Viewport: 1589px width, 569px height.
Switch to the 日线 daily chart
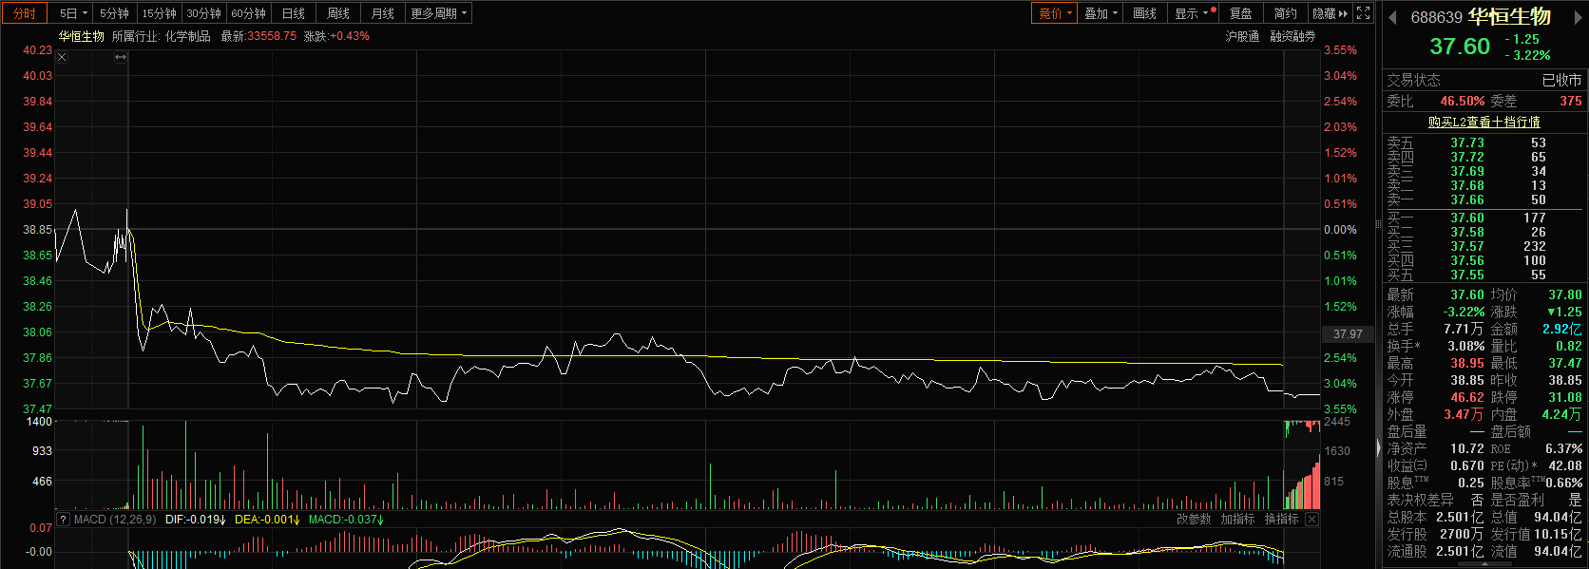[294, 13]
